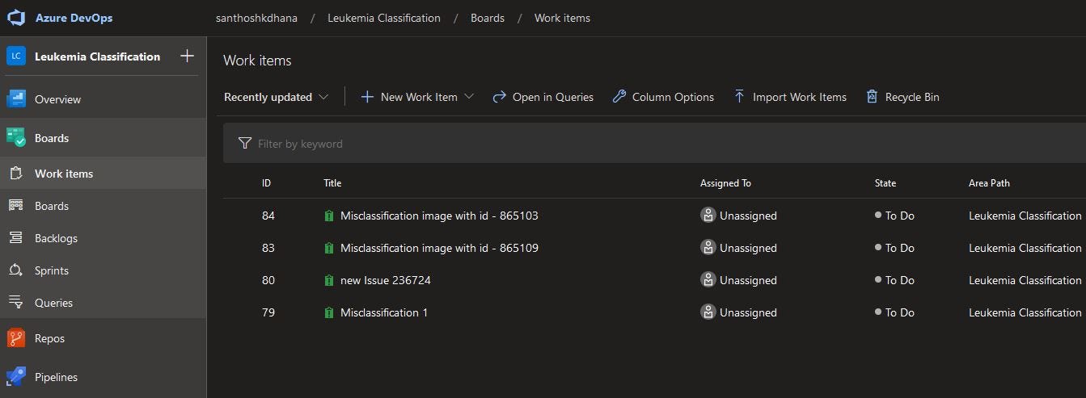Open Column Options

click(663, 97)
